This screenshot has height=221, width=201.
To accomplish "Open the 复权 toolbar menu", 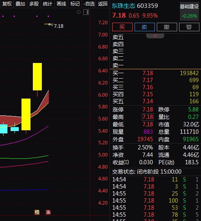I will click(7, 4).
